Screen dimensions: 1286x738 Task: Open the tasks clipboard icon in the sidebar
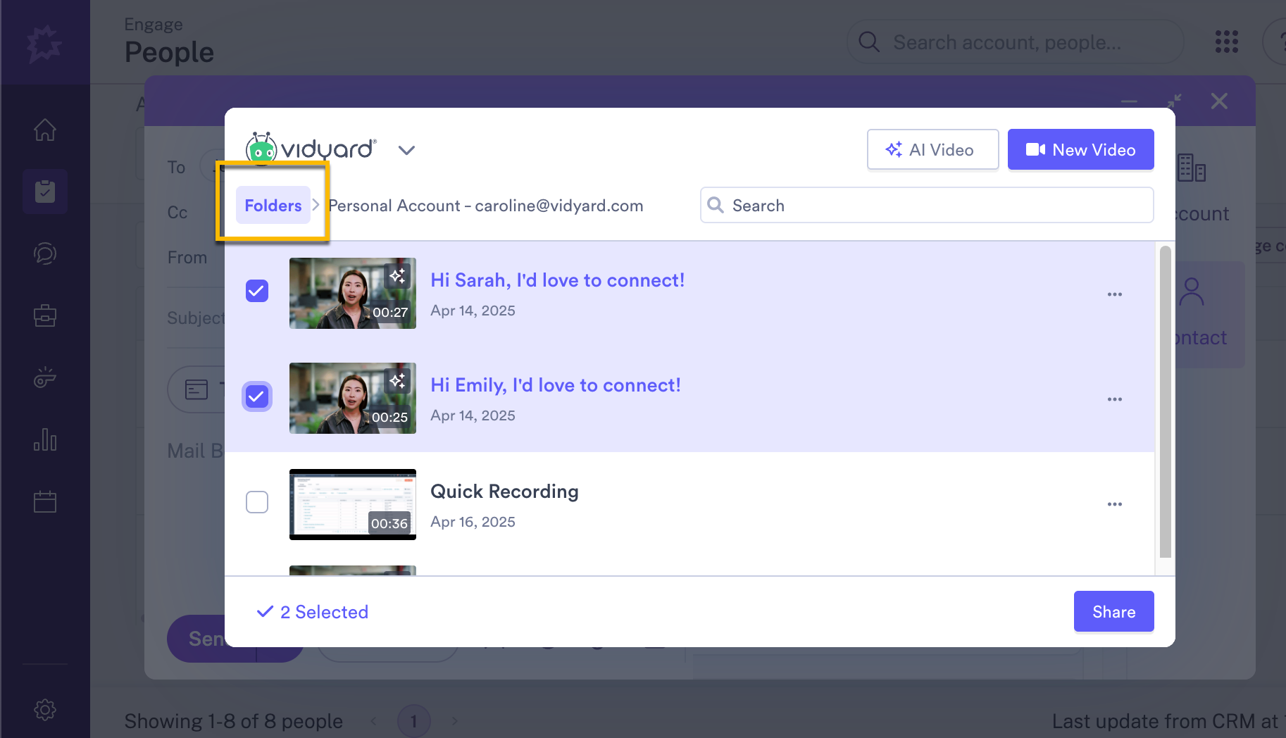pyautogui.click(x=45, y=192)
